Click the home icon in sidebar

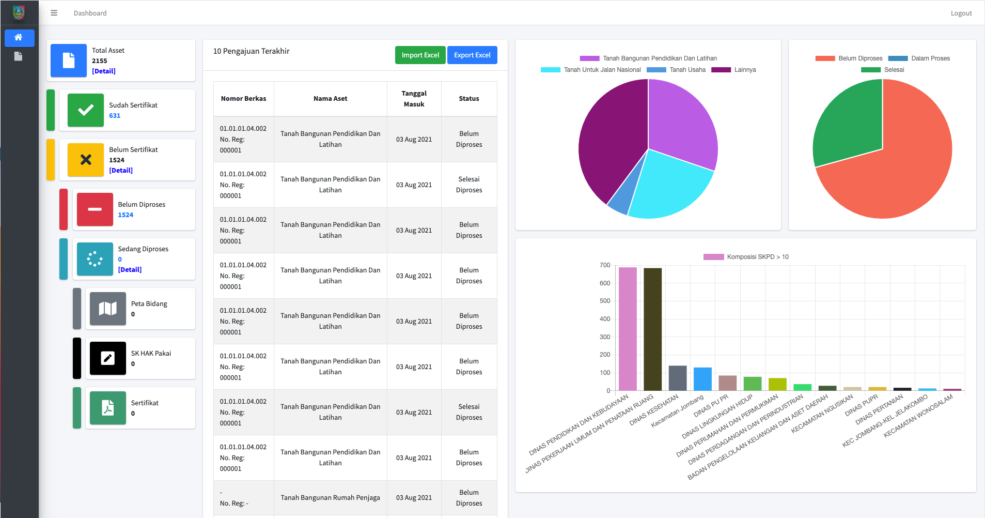click(x=19, y=37)
